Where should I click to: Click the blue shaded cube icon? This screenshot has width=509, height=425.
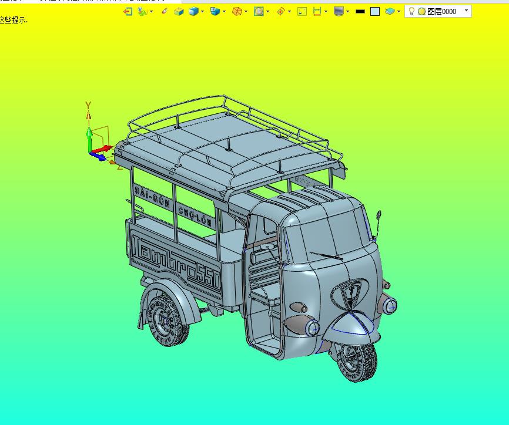click(193, 11)
